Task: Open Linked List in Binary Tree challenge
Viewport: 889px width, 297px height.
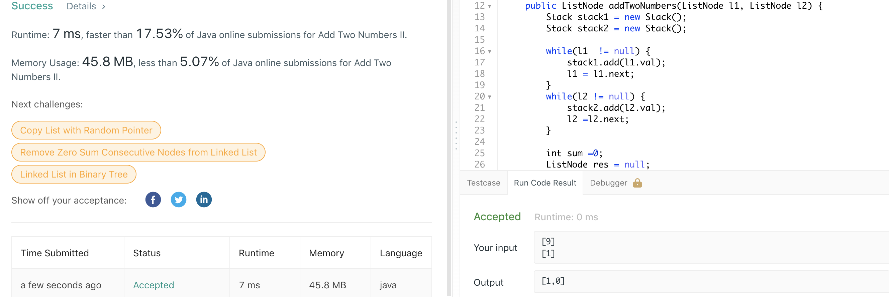Action: point(74,174)
